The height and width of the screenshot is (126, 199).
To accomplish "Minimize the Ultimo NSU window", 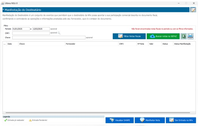I will pyautogui.click(x=179, y=3).
